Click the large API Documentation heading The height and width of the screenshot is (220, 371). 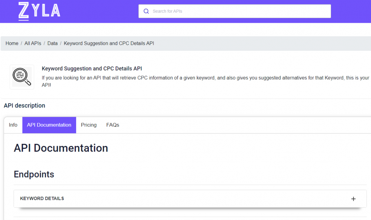click(x=61, y=148)
